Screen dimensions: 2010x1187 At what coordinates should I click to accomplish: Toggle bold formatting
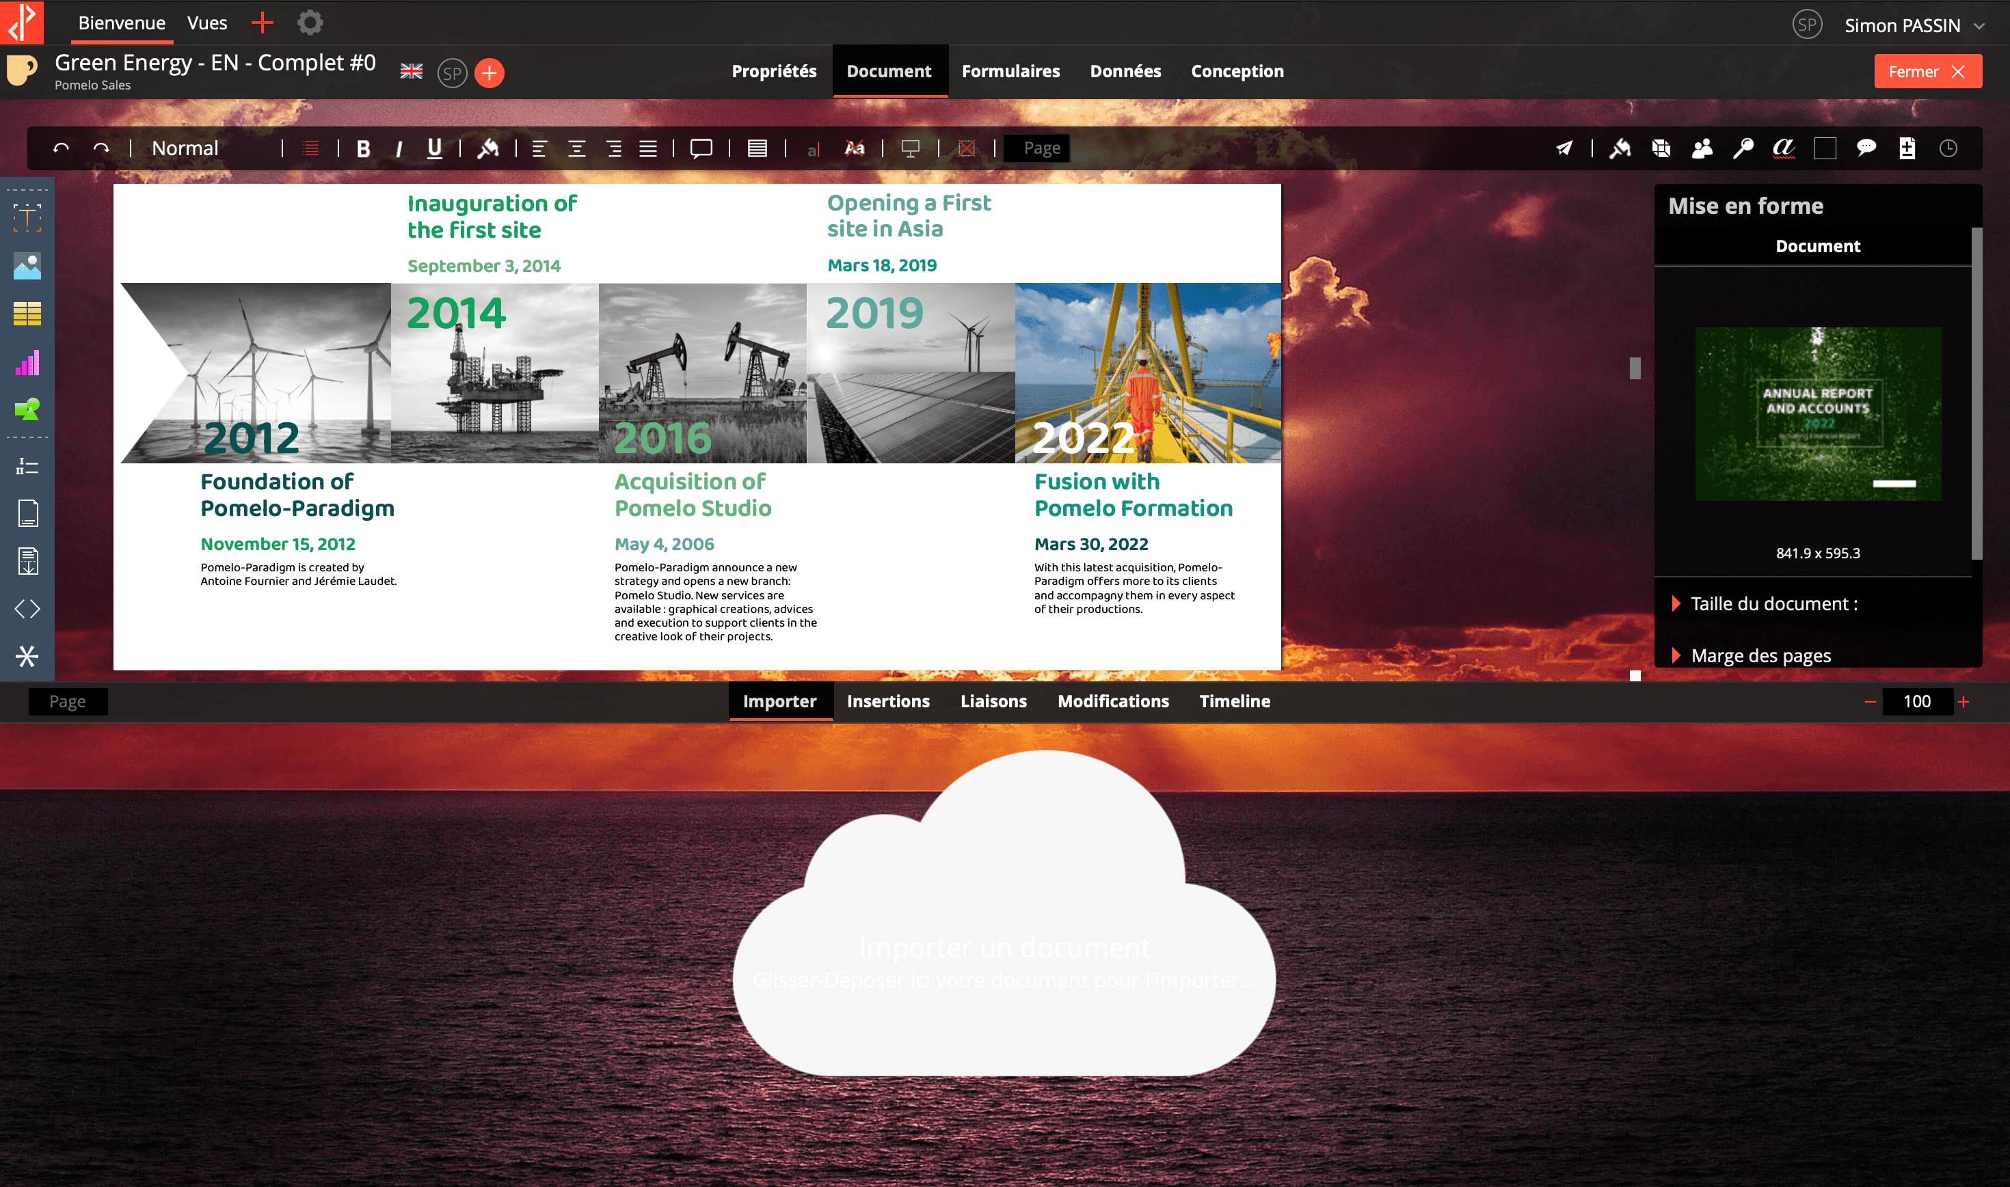pyautogui.click(x=363, y=149)
